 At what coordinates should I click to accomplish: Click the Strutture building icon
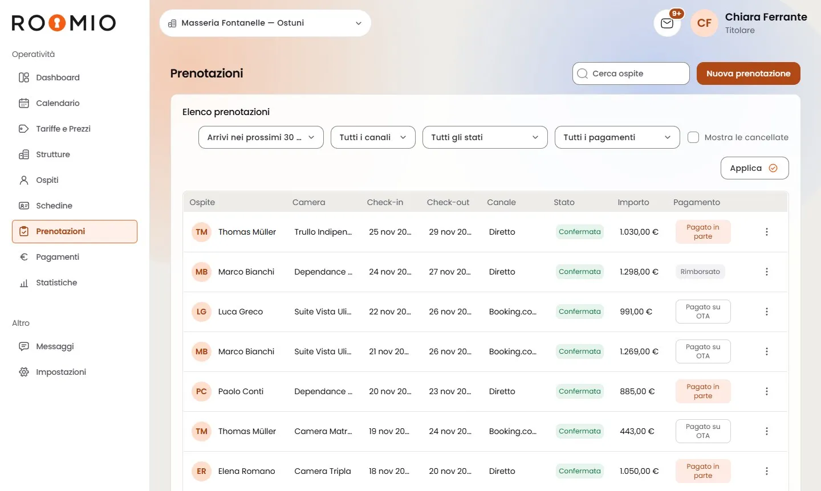point(24,154)
